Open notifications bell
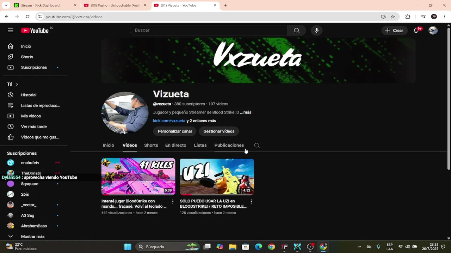 click(416, 30)
